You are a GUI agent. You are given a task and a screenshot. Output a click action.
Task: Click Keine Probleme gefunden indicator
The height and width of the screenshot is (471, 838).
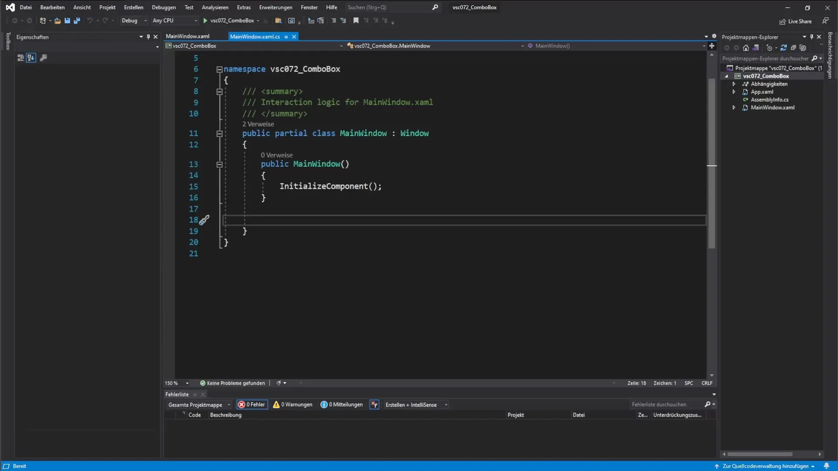coord(232,383)
